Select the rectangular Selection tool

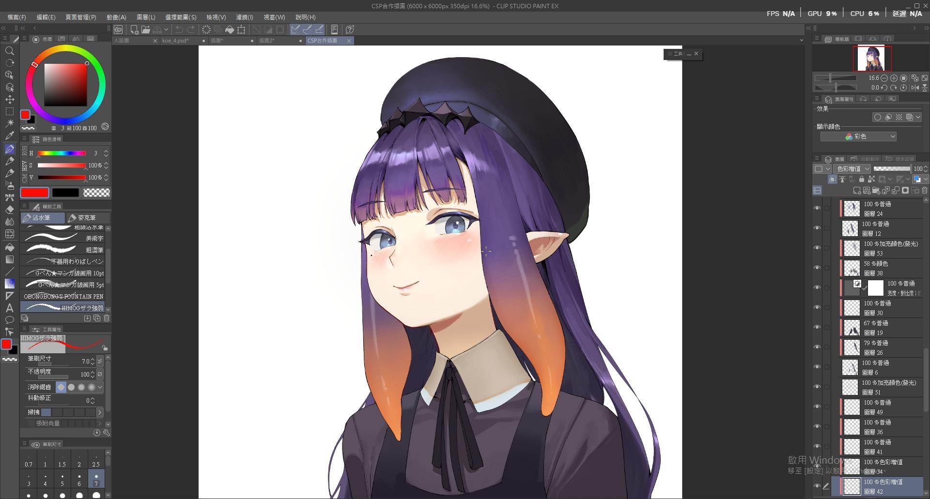pos(9,112)
